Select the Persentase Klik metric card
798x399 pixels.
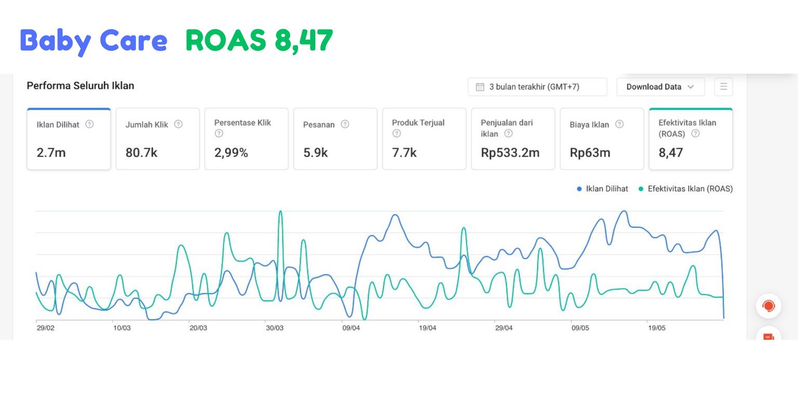click(x=246, y=139)
